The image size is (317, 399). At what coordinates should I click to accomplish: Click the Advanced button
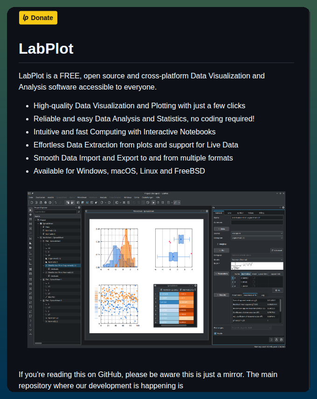pyautogui.click(x=277, y=251)
